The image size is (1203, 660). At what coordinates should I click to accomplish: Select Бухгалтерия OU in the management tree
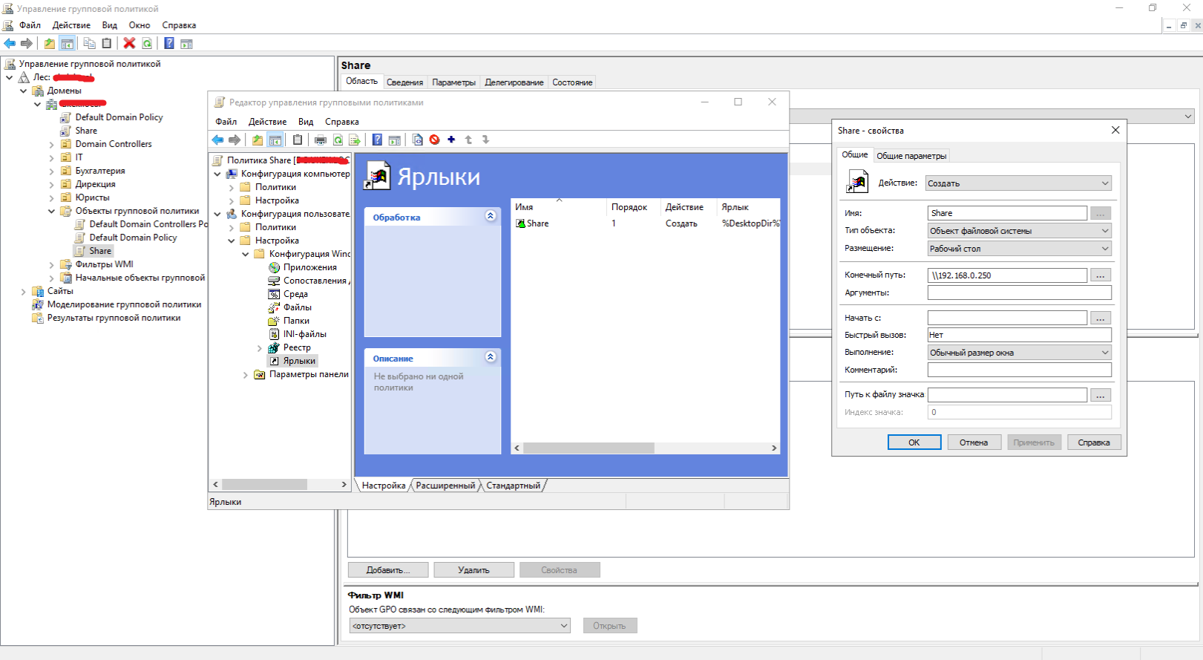coord(100,171)
